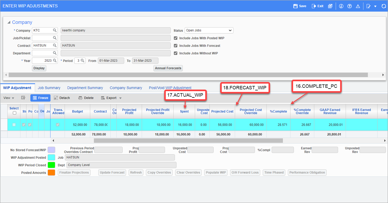Click the warning triangle icon in the header

[358, 6]
